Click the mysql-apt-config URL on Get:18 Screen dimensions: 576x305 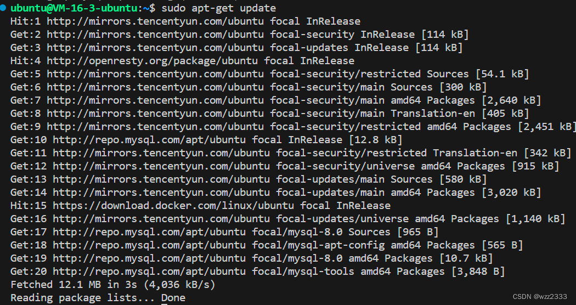click(149, 245)
